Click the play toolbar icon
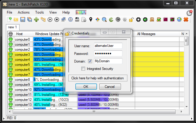The image size is (196, 123). tap(50, 19)
